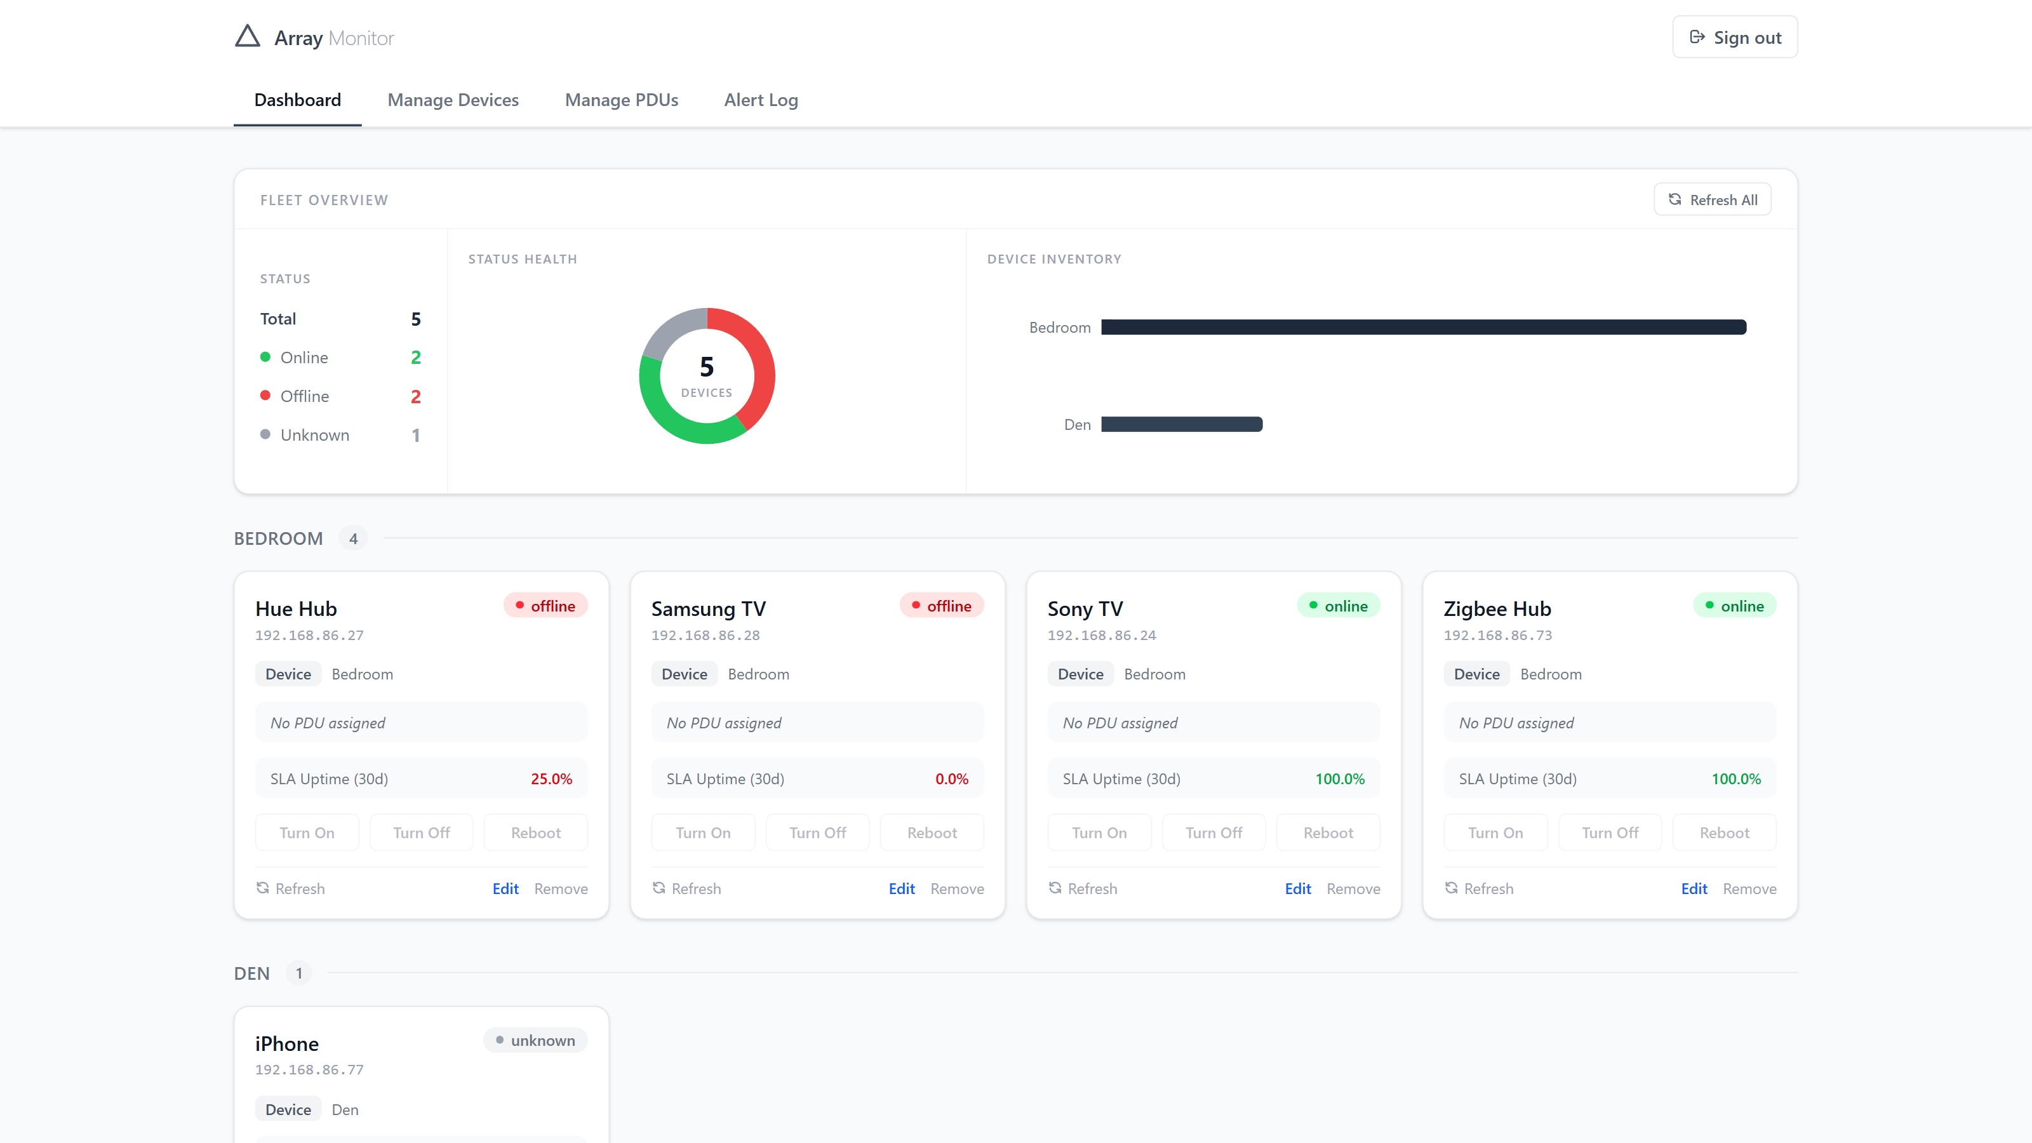Click the Array Monitor triangle logo

click(247, 36)
